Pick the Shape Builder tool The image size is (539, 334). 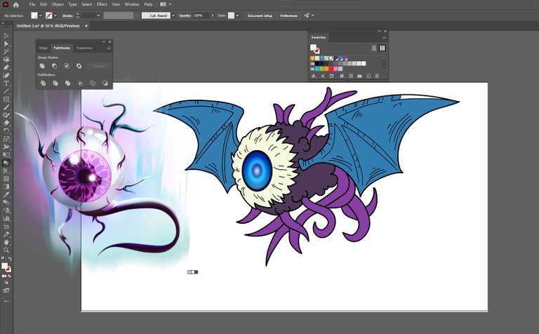(x=6, y=163)
